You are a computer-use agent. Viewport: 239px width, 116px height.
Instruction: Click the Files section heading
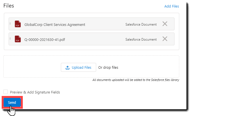(9, 6)
